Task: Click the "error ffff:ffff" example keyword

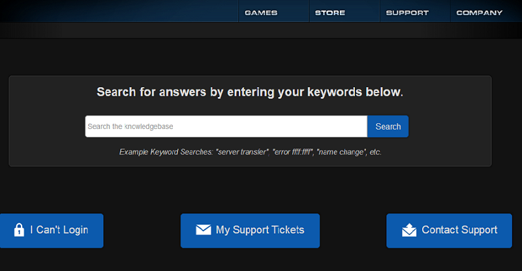Action: 293,152
